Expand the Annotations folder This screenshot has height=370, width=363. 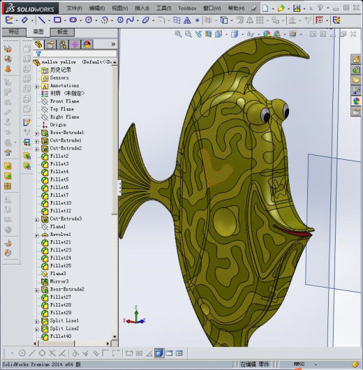pyautogui.click(x=37, y=87)
